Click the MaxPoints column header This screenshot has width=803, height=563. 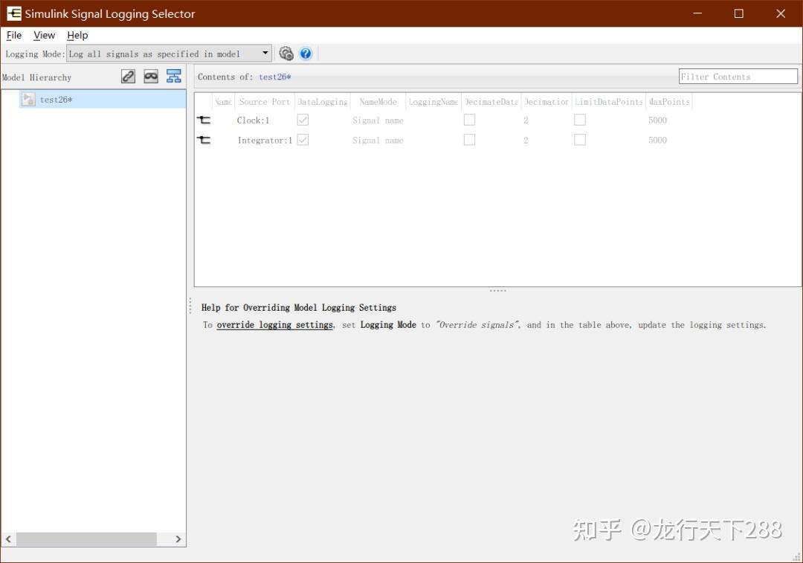tap(669, 102)
